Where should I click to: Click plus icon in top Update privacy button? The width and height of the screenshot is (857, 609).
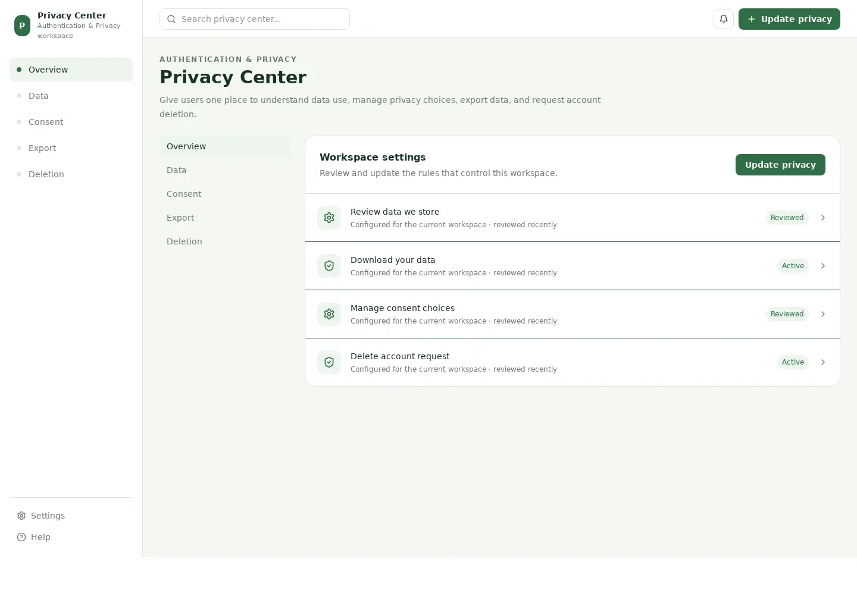[752, 19]
